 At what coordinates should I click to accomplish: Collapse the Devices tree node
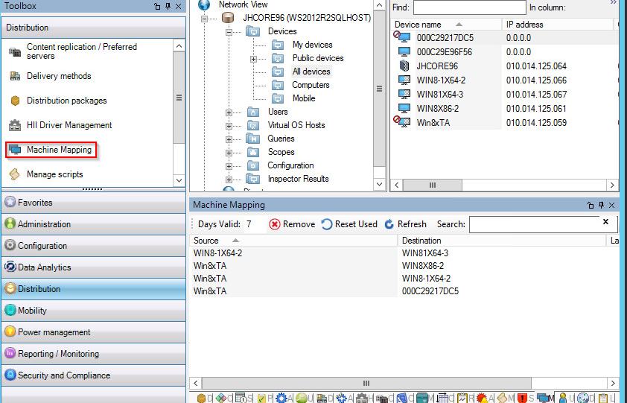coord(229,32)
